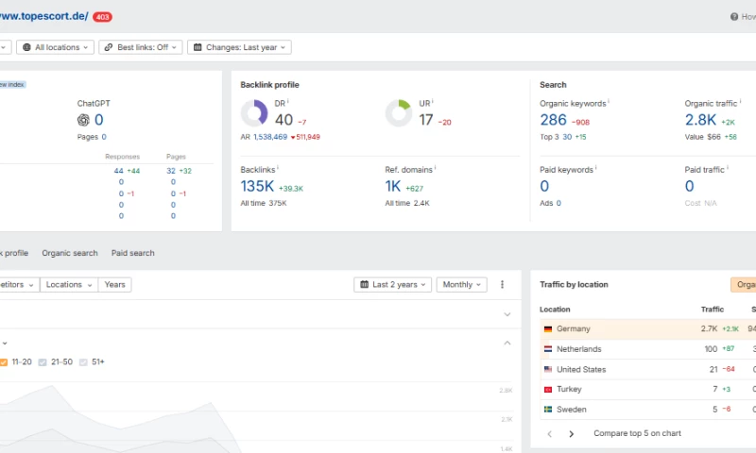Select the Turkey location row
Viewport: 756px width, 453px height.
[648, 389]
